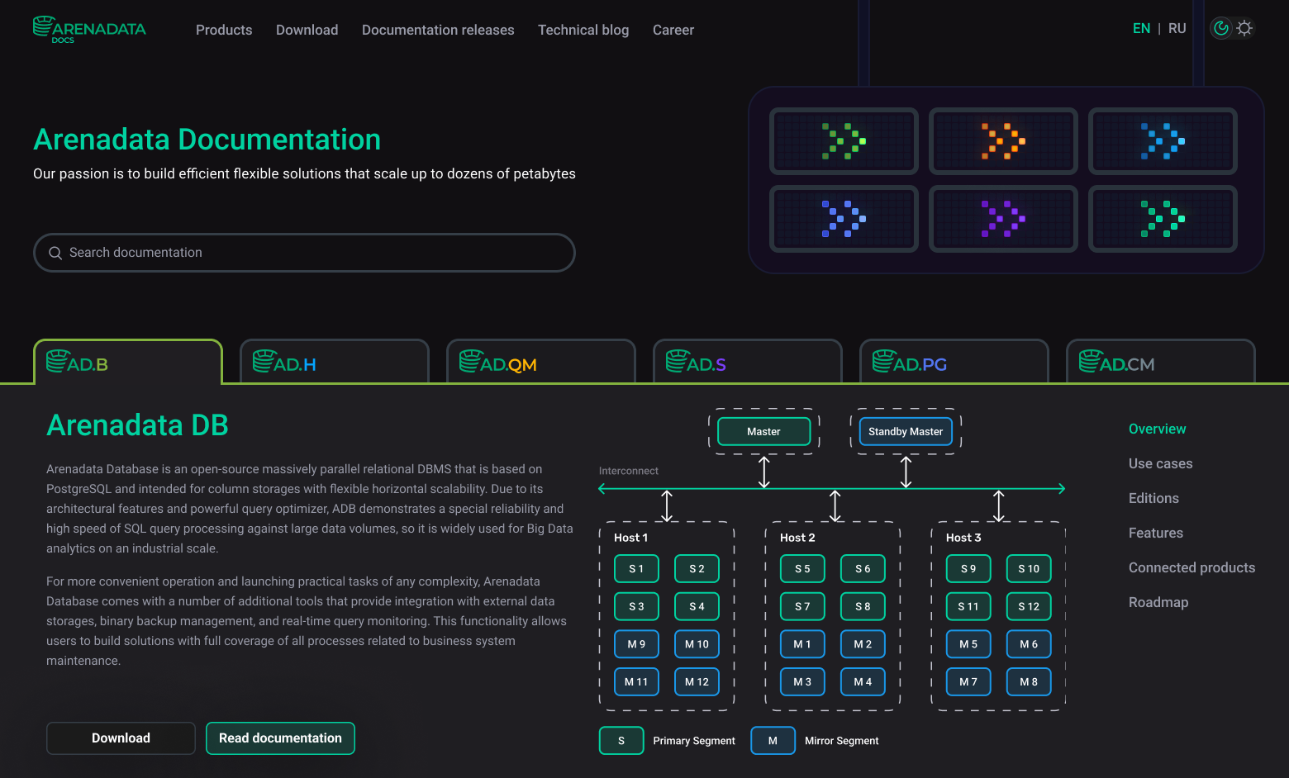Switch language to RU
Image resolution: width=1289 pixels, height=778 pixels.
(1177, 28)
